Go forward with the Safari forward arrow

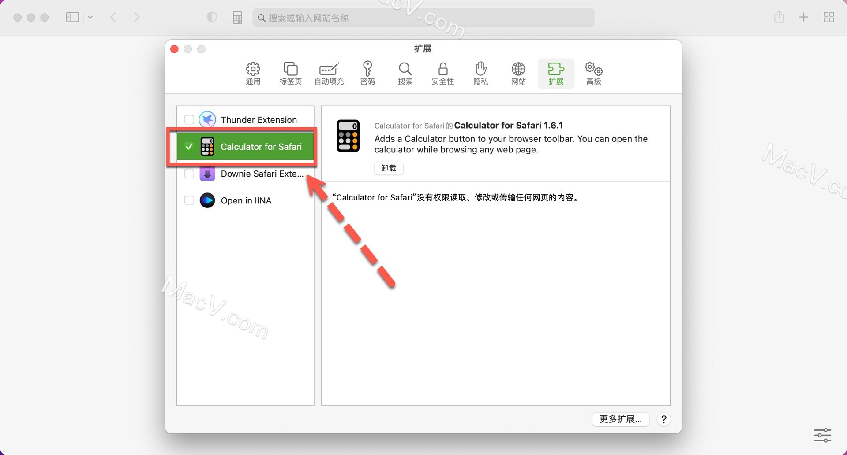tap(137, 17)
